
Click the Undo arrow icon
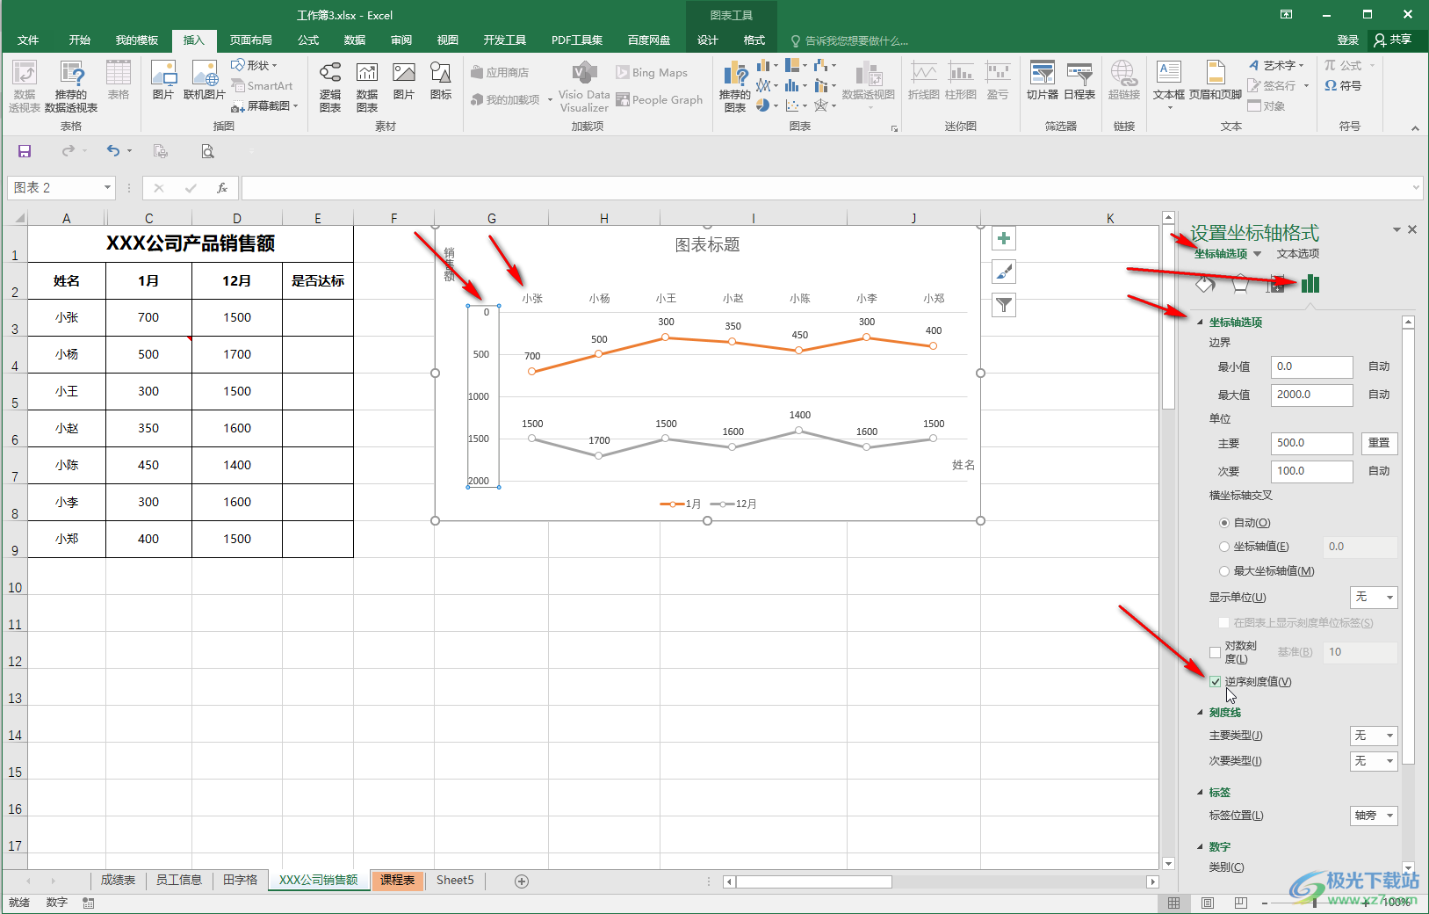point(113,151)
